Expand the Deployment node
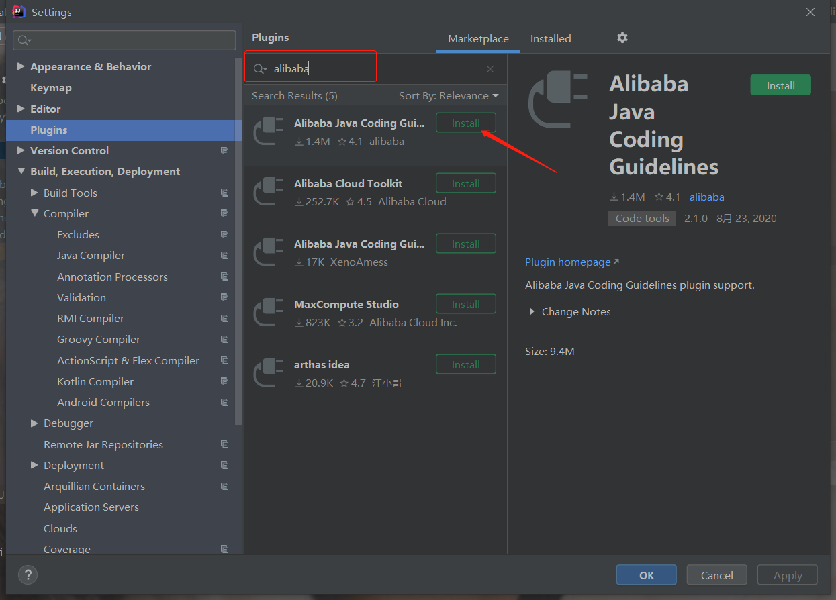The height and width of the screenshot is (600, 836). click(34, 465)
